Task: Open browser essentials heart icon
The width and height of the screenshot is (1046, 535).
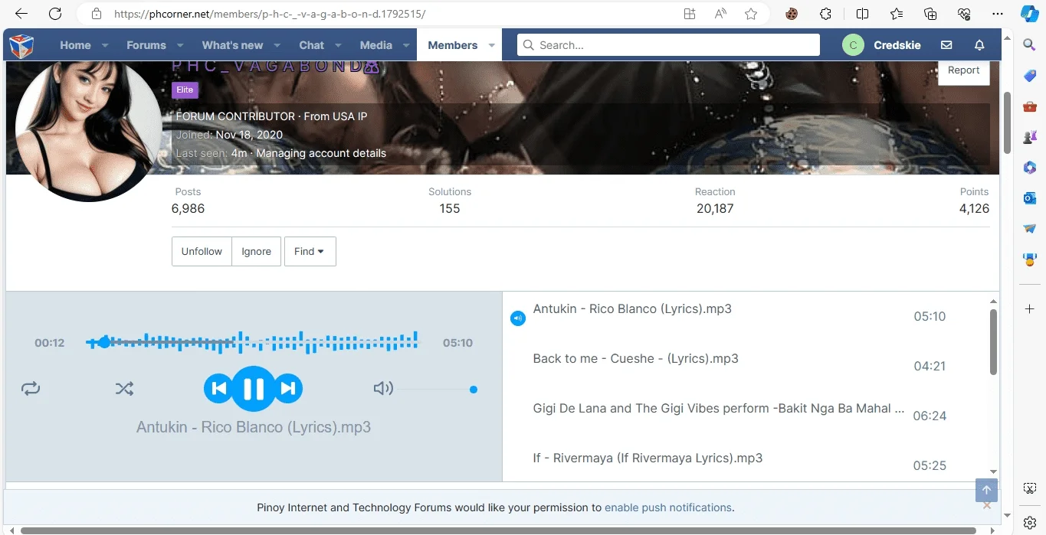Action: pos(964,14)
